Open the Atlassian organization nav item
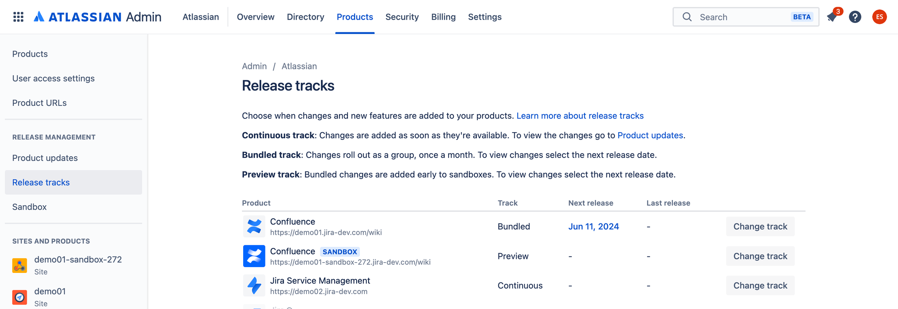898x309 pixels. pyautogui.click(x=200, y=17)
